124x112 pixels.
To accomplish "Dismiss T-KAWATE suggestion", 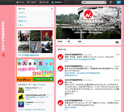I will point(52,102).
